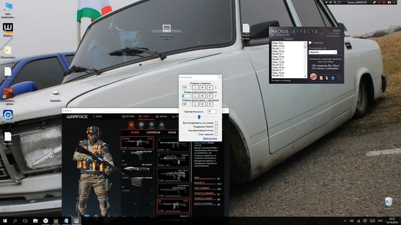Pick the second rifle in weapon list
The width and height of the screenshot is (401, 225).
(174, 160)
